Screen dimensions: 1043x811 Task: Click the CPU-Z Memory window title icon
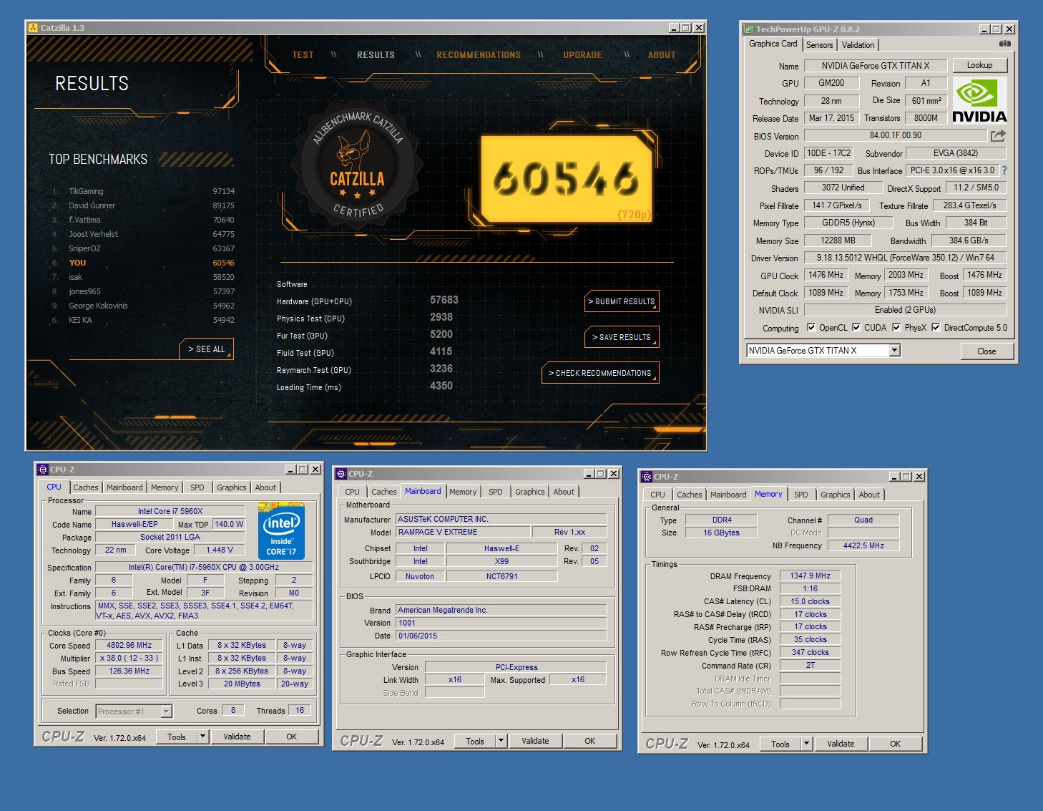pos(647,477)
